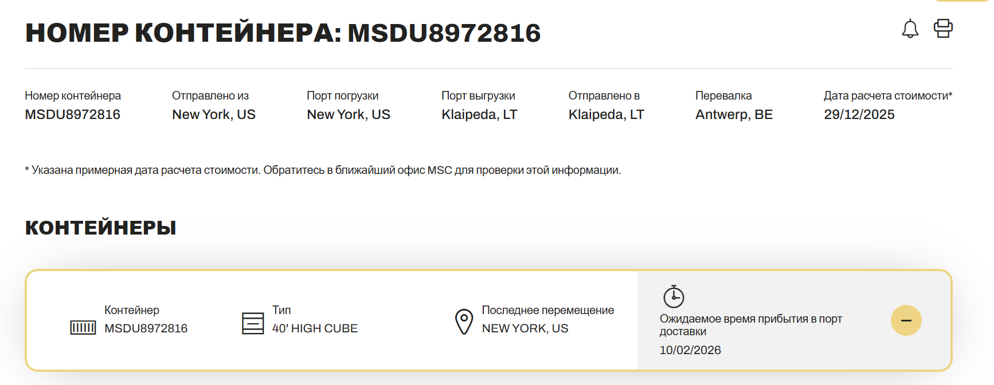This screenshot has width=994, height=385.
Task: Click the print icon
Action: (x=943, y=28)
